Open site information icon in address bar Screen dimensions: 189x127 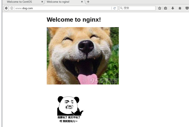12,8
